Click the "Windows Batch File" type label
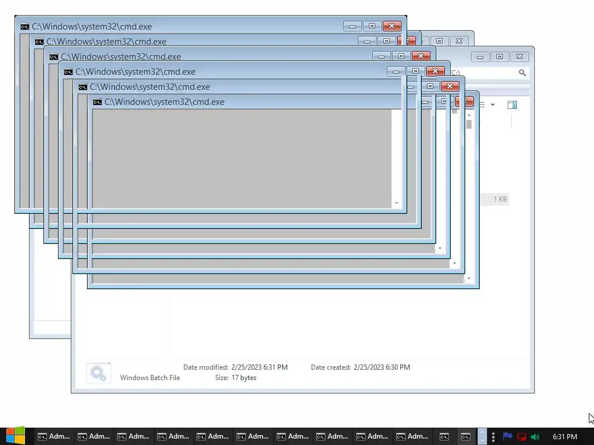The width and height of the screenshot is (594, 445). (150, 378)
